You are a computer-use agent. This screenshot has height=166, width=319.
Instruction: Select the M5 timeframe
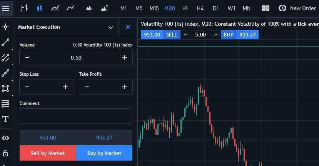click(139, 8)
